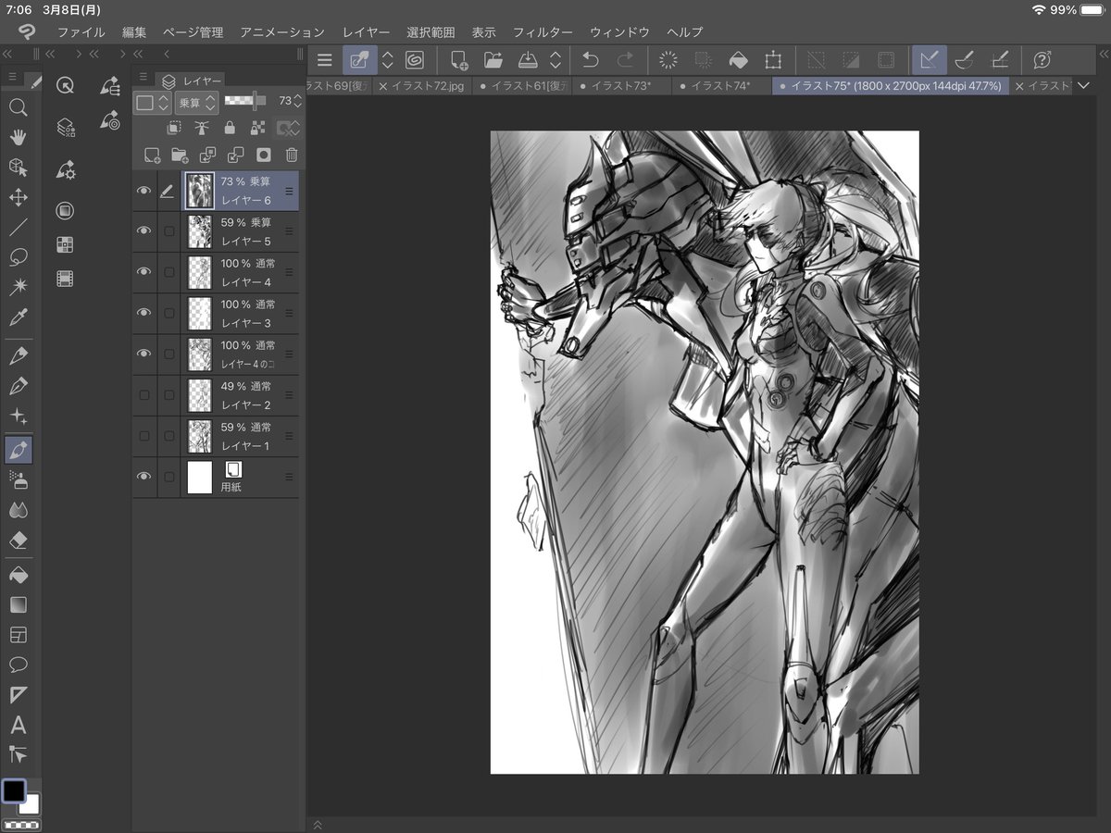Select the Hand move tool

coord(18,137)
